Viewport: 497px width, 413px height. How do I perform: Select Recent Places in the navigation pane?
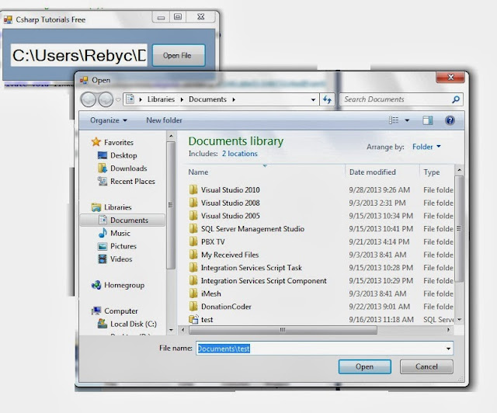click(127, 182)
